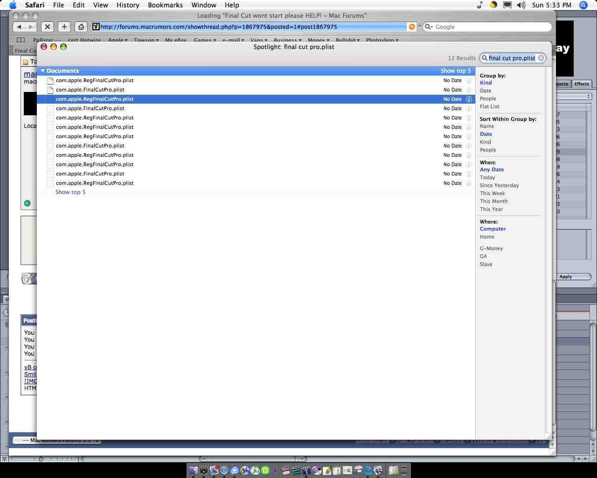Open the Photoshop bookmarks dropdown
The image size is (597, 478).
click(382, 40)
